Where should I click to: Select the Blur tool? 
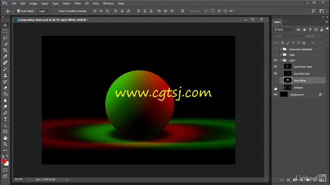pos(5,100)
